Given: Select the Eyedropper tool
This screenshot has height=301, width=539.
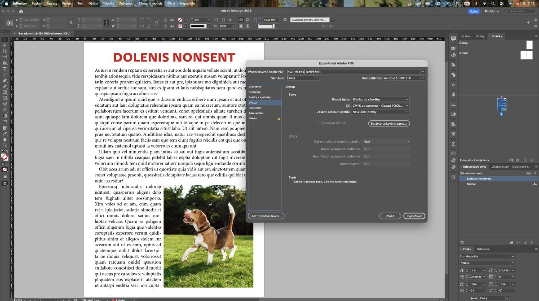Looking at the screenshot, I should [x=5, y=133].
